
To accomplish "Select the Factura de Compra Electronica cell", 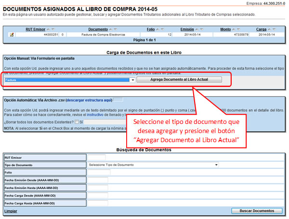I will 103,35.
